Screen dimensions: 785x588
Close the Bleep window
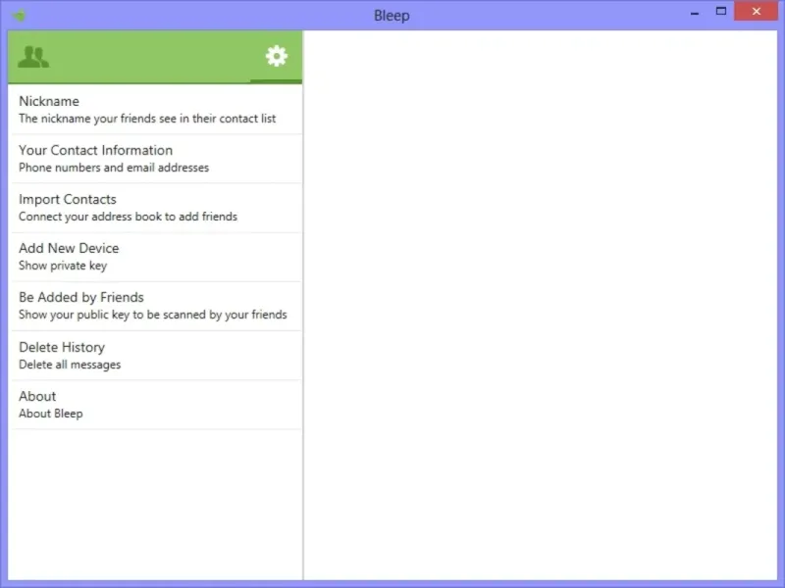point(756,11)
